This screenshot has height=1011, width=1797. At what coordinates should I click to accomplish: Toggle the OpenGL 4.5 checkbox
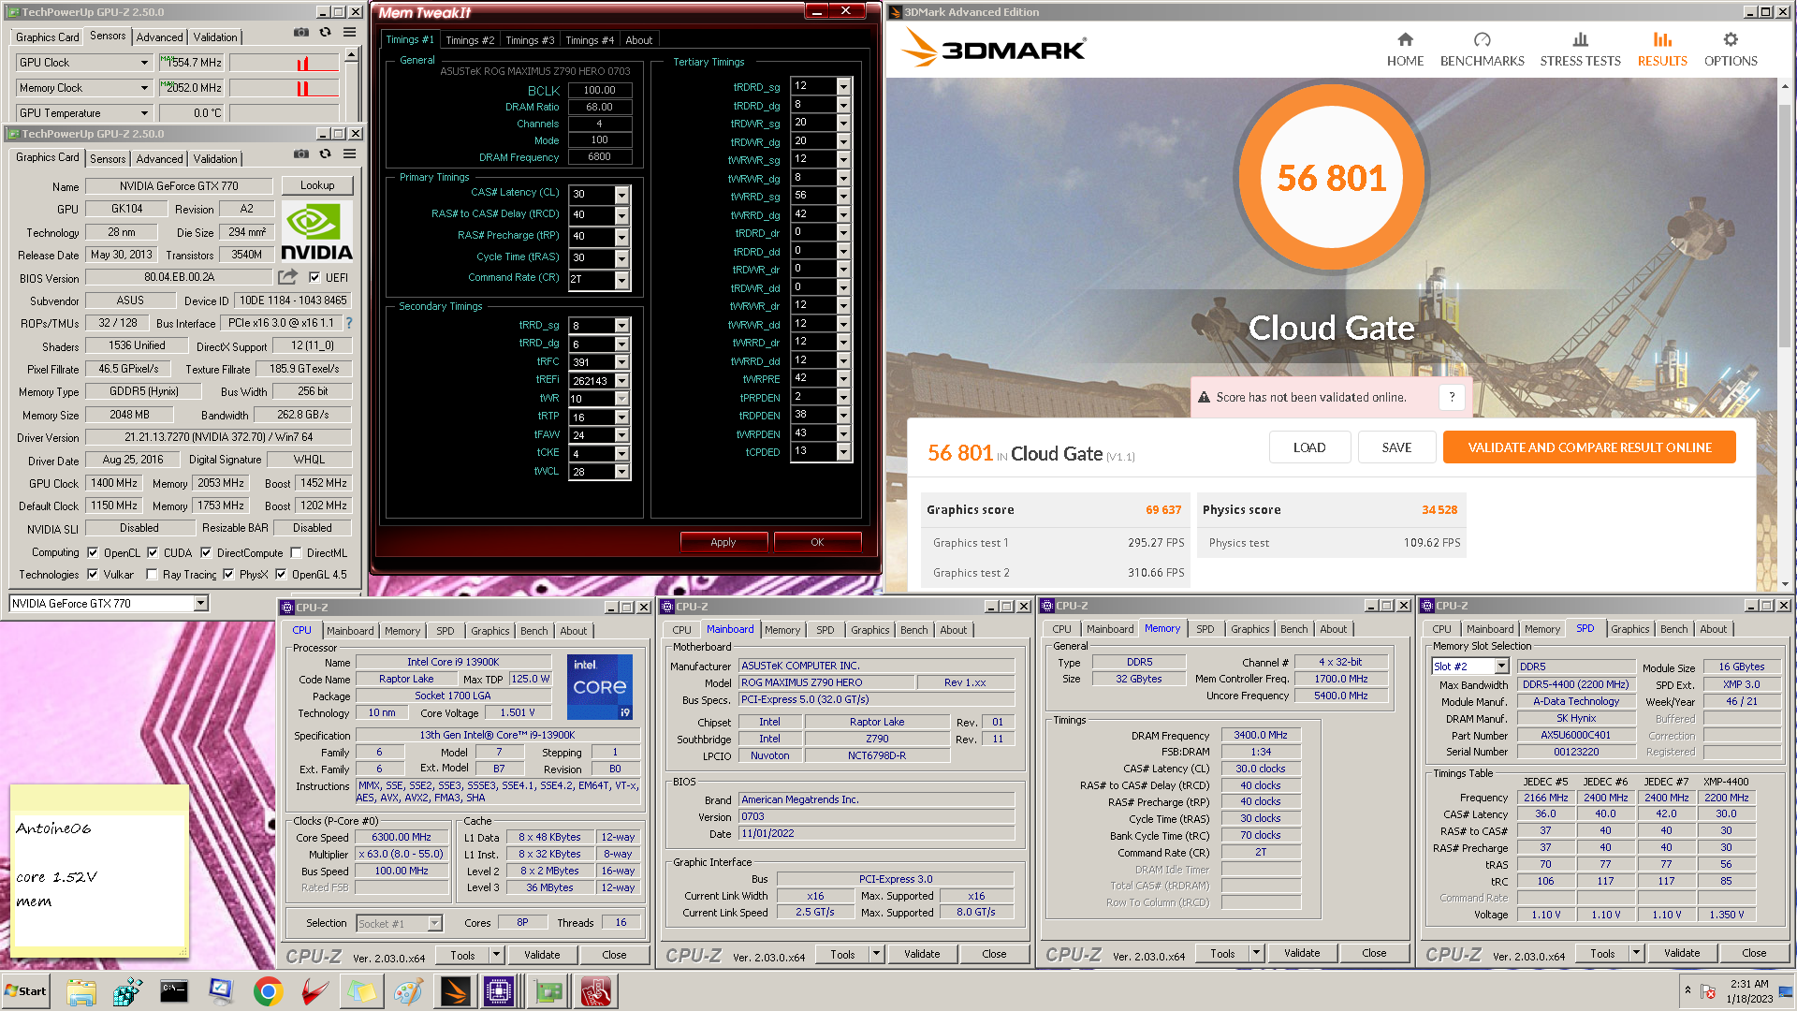point(281,574)
